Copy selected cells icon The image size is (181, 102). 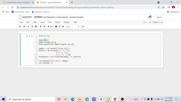click(x=32, y=27)
